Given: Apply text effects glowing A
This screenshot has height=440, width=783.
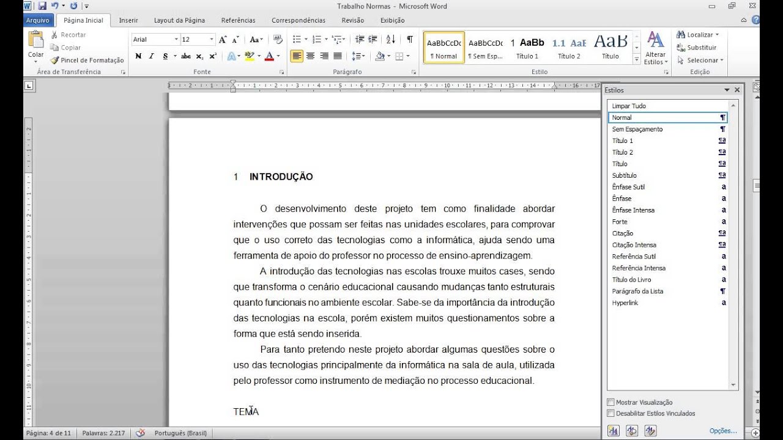Looking at the screenshot, I should 231,56.
